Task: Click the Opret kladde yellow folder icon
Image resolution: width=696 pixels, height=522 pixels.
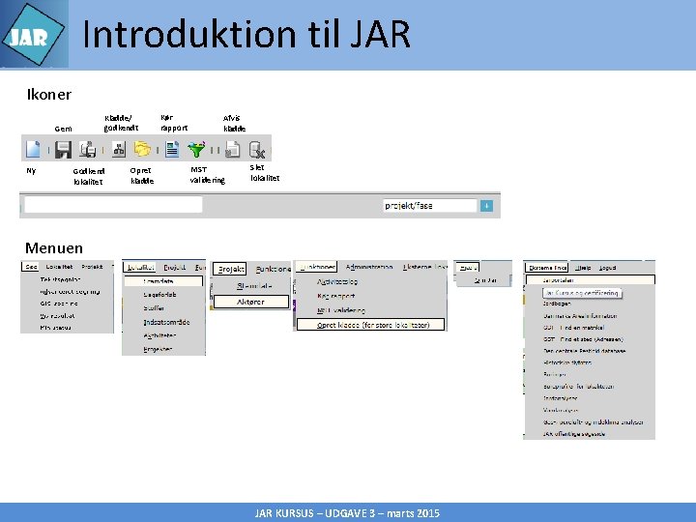Action: click(x=142, y=149)
